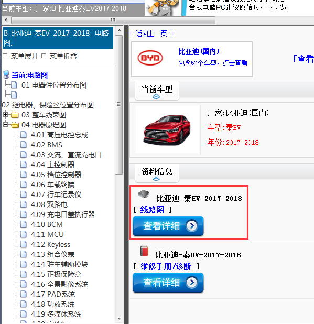Click page icon next to 4.18 功放系统

24,304
